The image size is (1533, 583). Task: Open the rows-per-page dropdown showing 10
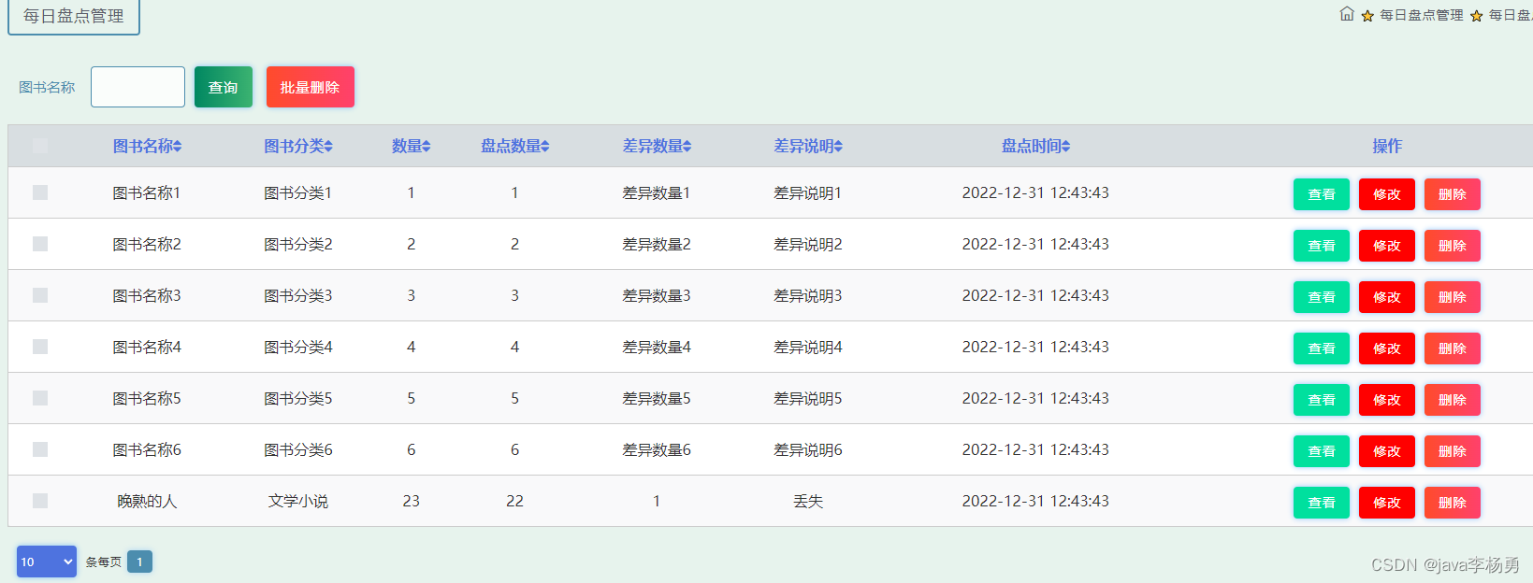pos(47,562)
